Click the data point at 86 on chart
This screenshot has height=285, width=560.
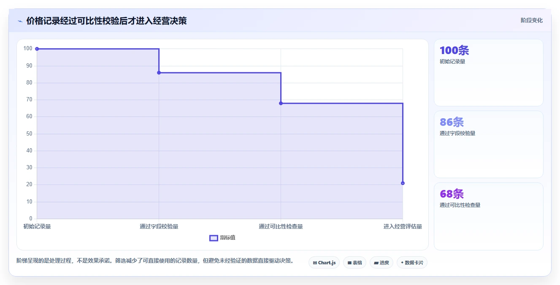pyautogui.click(x=159, y=73)
